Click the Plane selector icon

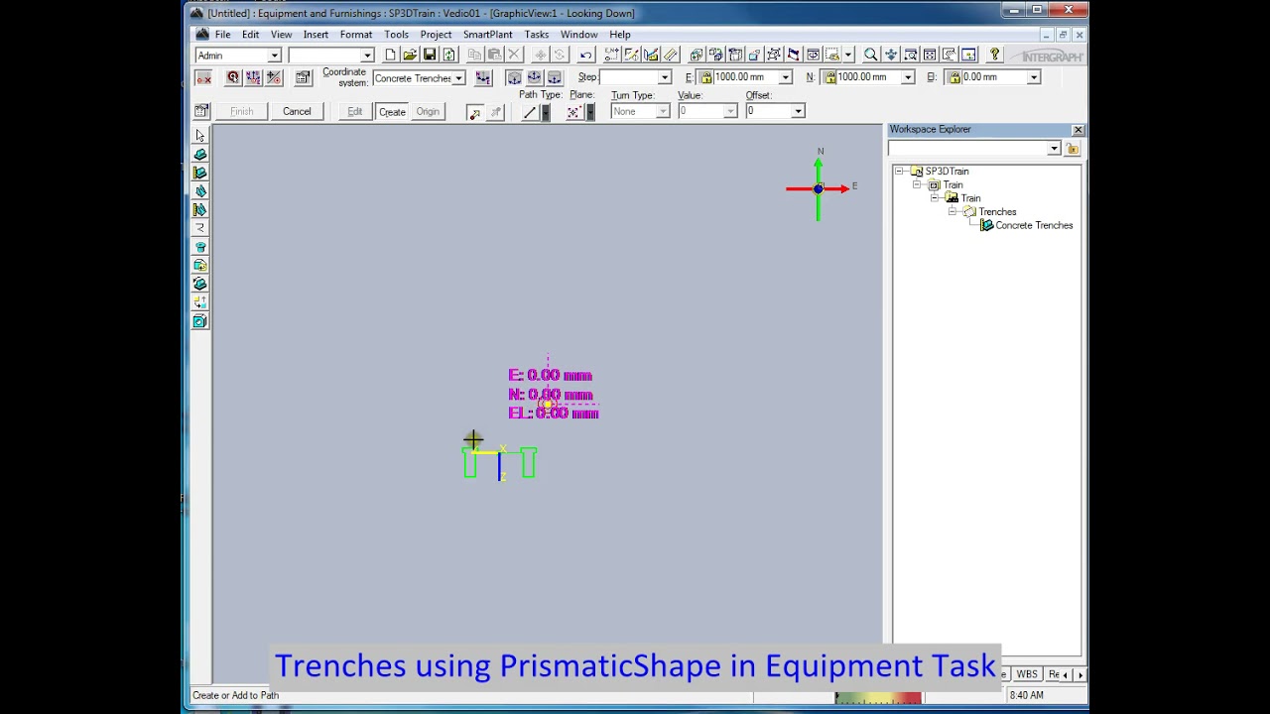click(573, 112)
